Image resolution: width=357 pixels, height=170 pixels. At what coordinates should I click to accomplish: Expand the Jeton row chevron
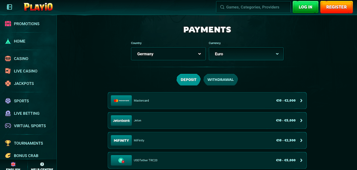301,121
